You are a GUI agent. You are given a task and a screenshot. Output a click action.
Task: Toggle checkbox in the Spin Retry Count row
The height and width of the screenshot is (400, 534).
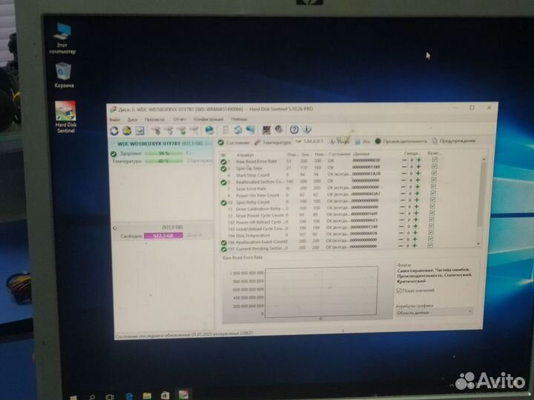pyautogui.click(x=433, y=199)
